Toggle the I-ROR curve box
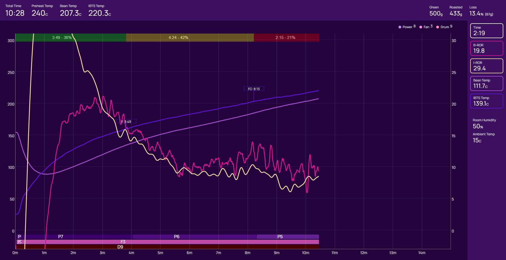Viewport: 506px width, 260px height. 486,66
